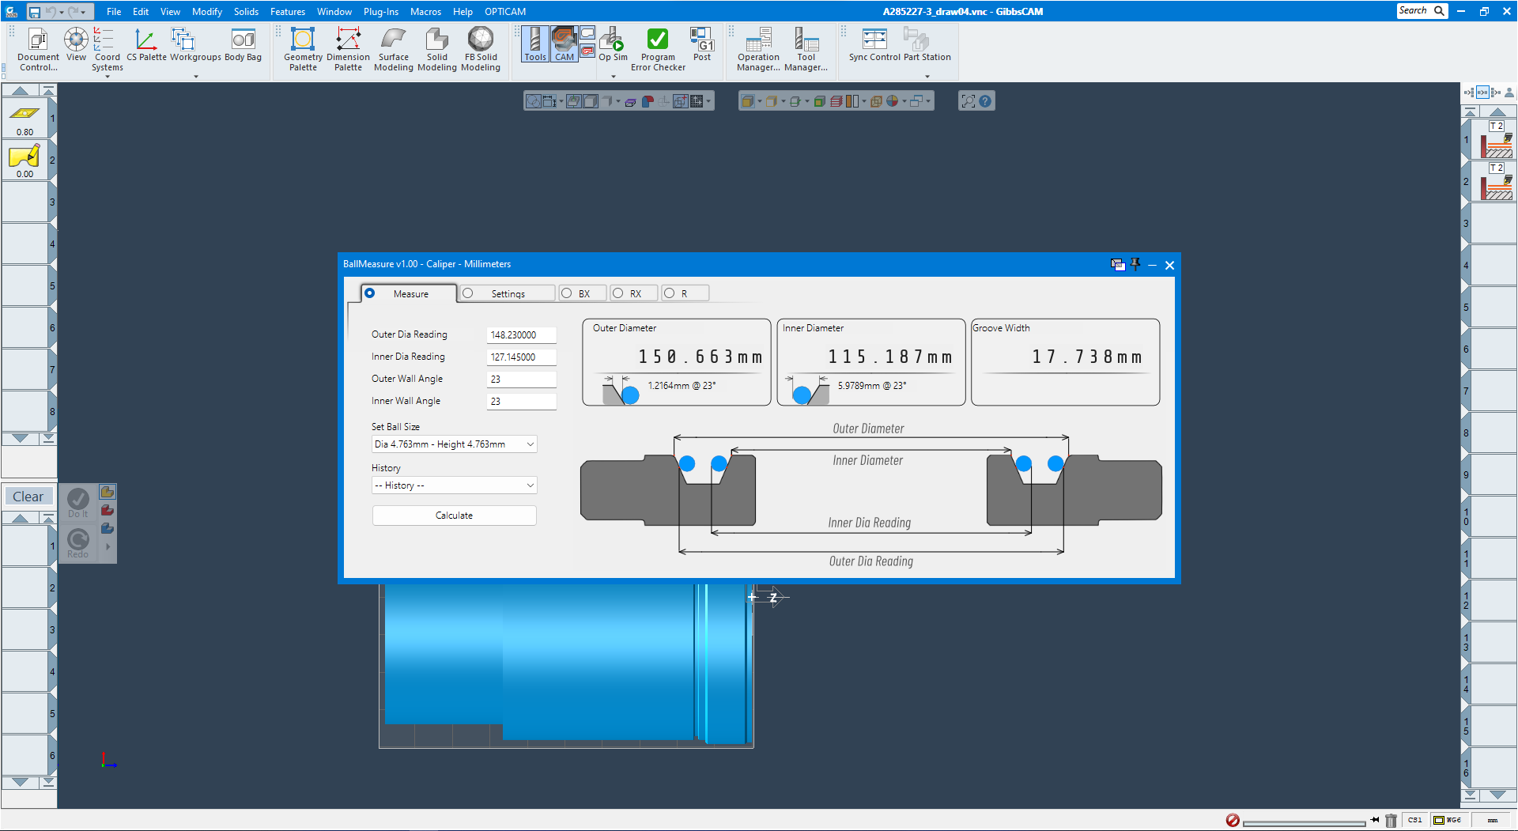1518x831 pixels.
Task: Open the Body Bag
Action: (x=243, y=49)
